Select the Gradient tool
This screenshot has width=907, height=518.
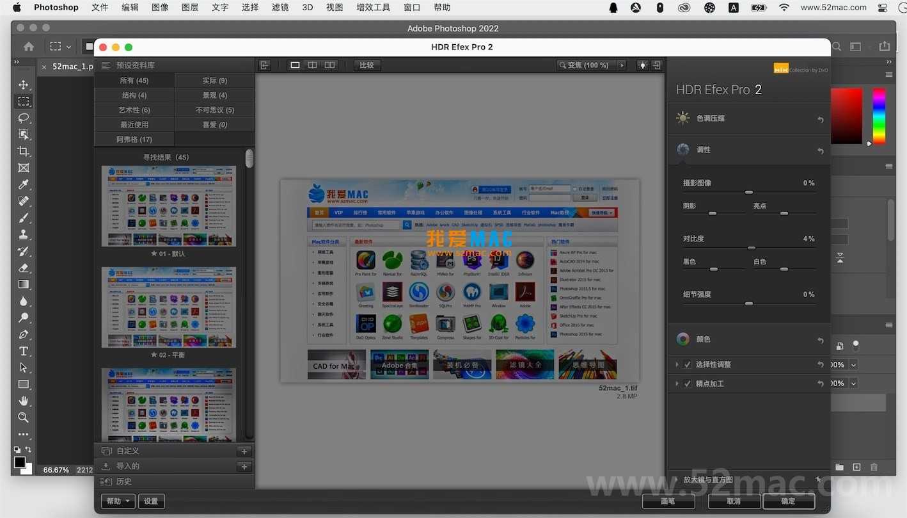tap(24, 284)
